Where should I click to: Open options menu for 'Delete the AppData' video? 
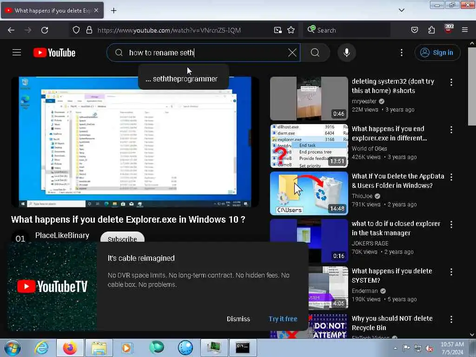click(x=451, y=177)
